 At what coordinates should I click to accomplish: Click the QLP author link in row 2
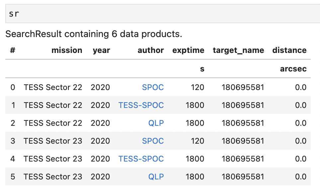(156, 123)
